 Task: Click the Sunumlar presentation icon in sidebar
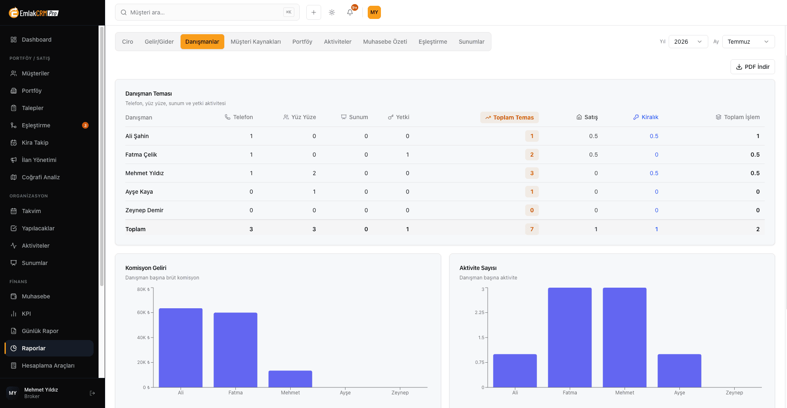click(x=14, y=263)
